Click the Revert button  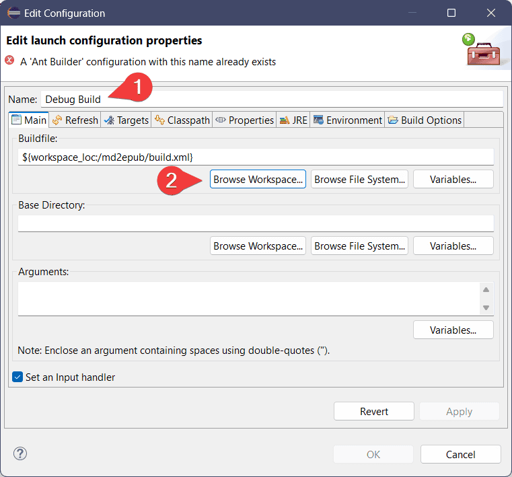(374, 411)
